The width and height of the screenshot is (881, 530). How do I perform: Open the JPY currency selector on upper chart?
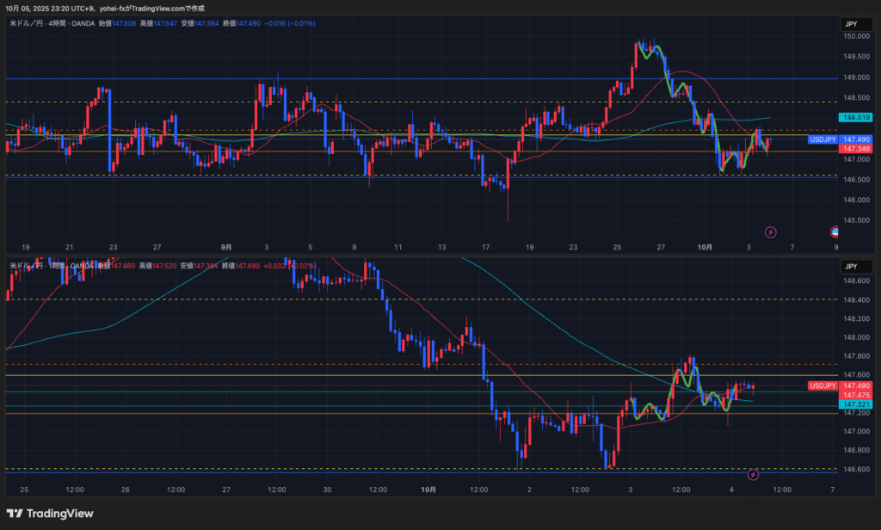pos(850,25)
